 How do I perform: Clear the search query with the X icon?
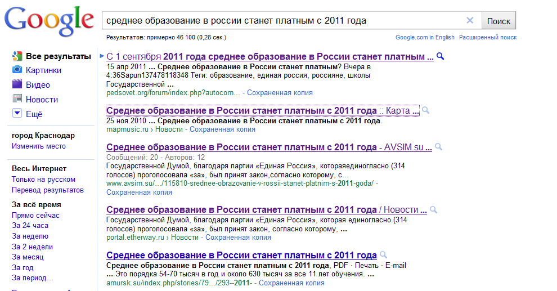tap(470, 21)
